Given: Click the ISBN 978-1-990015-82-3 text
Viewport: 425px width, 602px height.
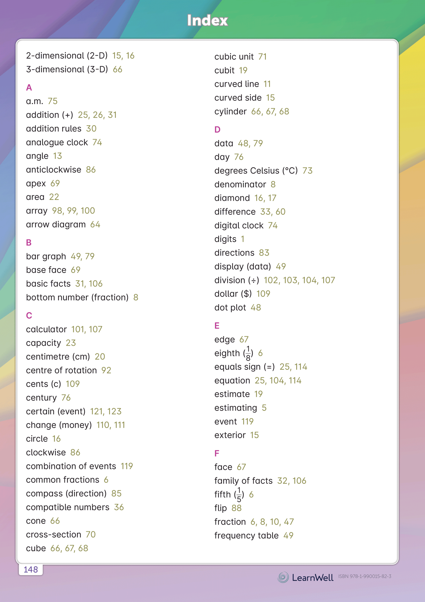Looking at the screenshot, I should point(365,576).
